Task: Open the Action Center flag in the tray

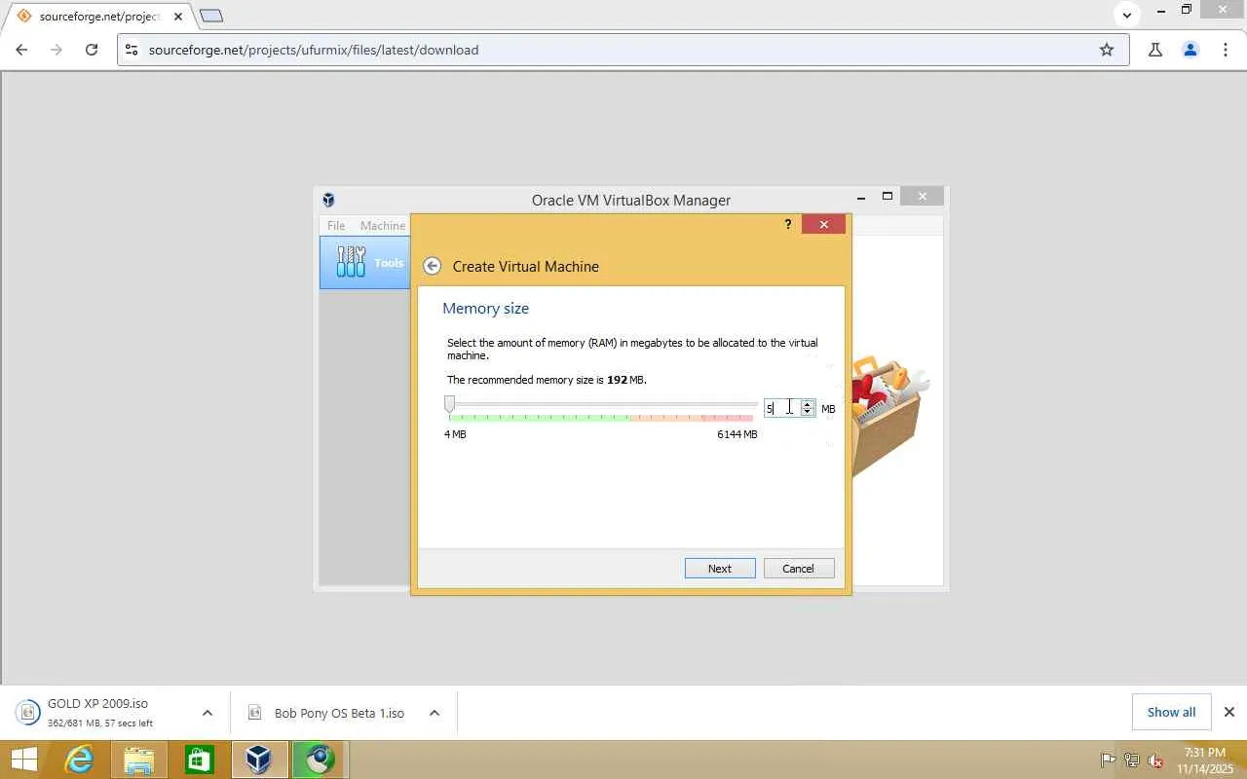Action: (x=1108, y=760)
